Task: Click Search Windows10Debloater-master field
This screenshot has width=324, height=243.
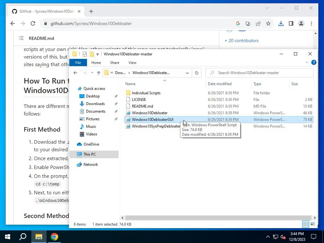Action: tap(259, 73)
